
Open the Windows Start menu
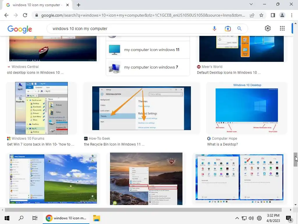(x=7, y=218)
